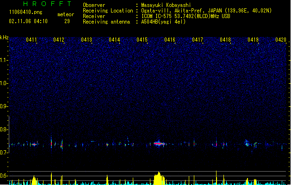Image resolution: width=291 pixels, height=185 pixels.
Task: Select the Ogata-vill. Akita-Pref. JAPAN location text
Action: pyautogui.click(x=206, y=11)
